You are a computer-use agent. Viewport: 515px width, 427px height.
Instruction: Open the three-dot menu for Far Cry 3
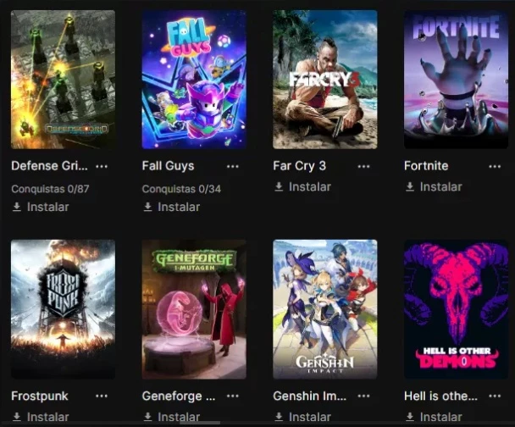tap(363, 166)
